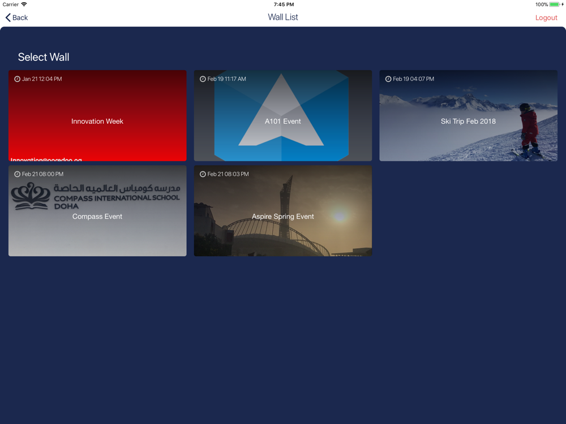The width and height of the screenshot is (566, 424).
Task: Click the Wi-Fi status icon
Action: coord(24,5)
